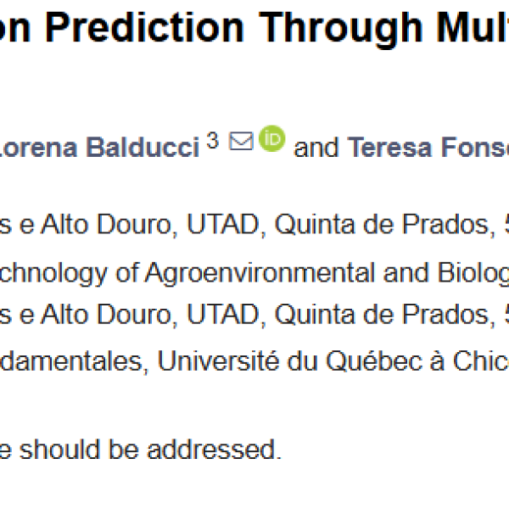Click 'on' at the start of the title

[15, 28]
